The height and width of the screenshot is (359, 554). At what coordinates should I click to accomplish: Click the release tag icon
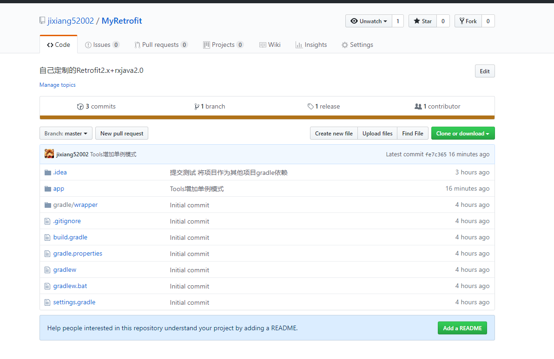[x=310, y=107]
